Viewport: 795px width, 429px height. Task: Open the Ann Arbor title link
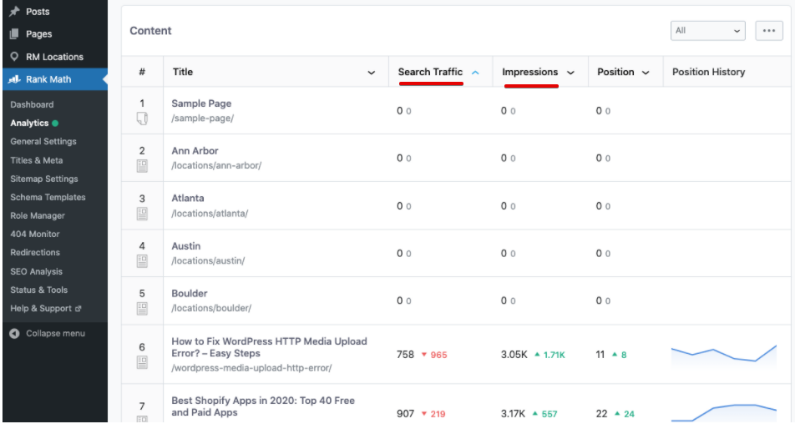tap(195, 151)
